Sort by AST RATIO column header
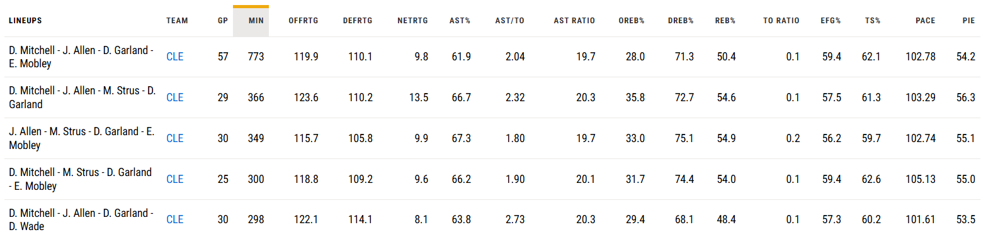 [x=574, y=21]
